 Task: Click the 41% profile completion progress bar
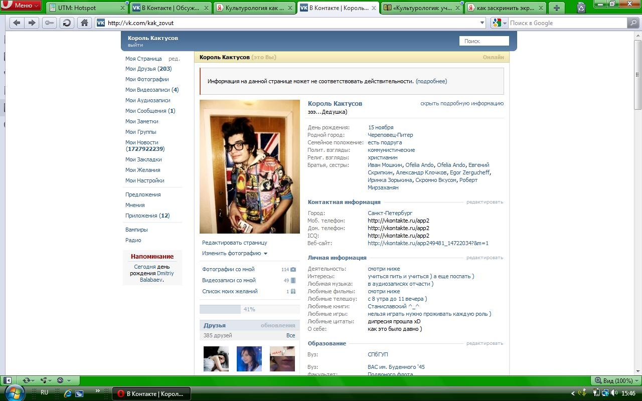pos(249,309)
